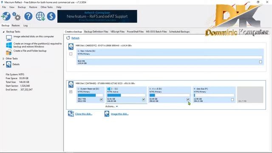This screenshot has width=272, height=153.
Task: Select the Create a backup tab
Action: point(74,32)
